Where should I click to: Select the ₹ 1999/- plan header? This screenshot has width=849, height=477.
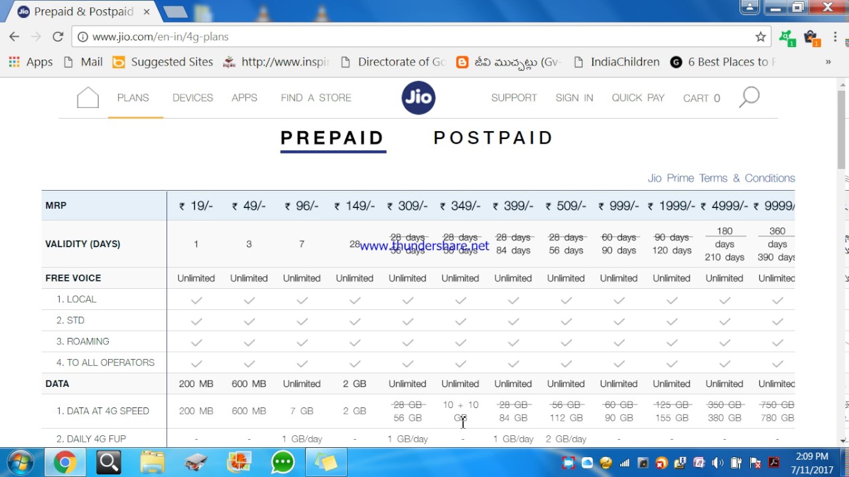coord(672,206)
